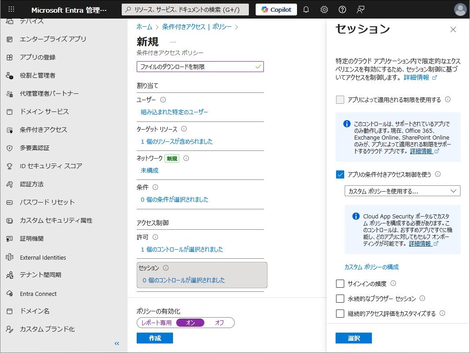470x353 pixels.
Task: Open the app launcher waffle icon
Action: tap(11, 9)
